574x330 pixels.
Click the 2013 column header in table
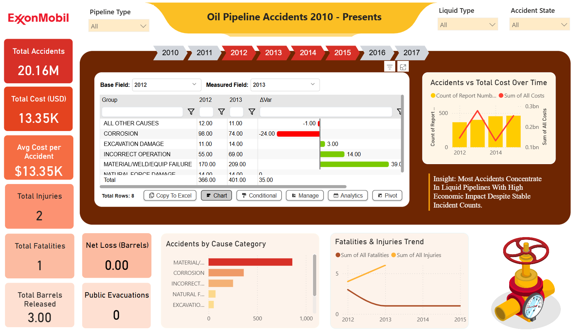click(x=236, y=100)
